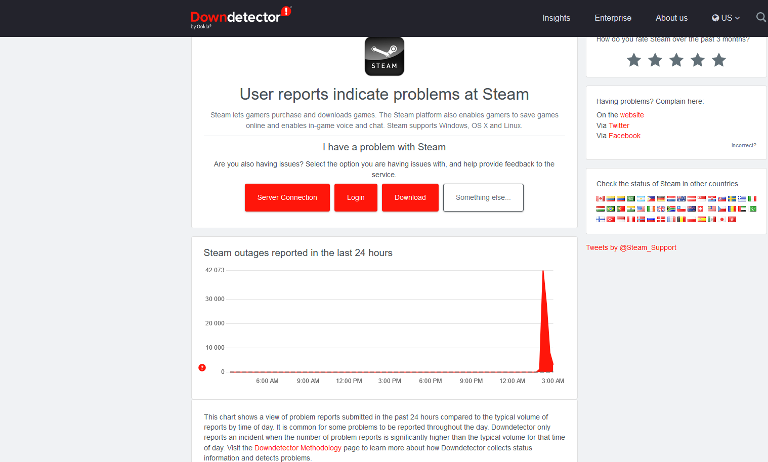Image resolution: width=768 pixels, height=462 pixels.
Task: Select the Brazil flag
Action: click(x=611, y=208)
